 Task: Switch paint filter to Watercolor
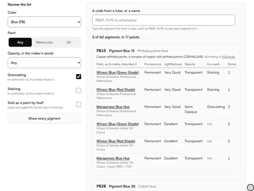pos(44,42)
